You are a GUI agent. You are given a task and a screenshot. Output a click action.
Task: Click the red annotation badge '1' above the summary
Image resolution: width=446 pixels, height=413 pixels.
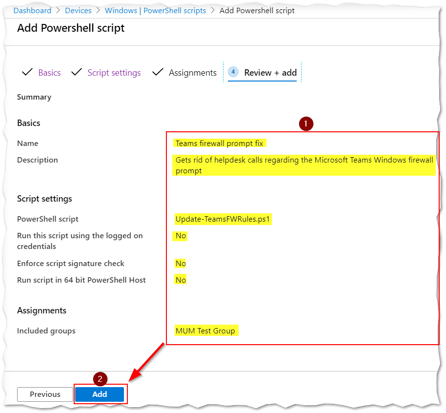(x=306, y=124)
